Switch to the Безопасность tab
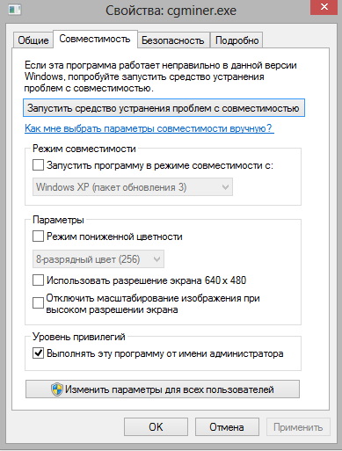This screenshot has height=451, width=342. 173,40
